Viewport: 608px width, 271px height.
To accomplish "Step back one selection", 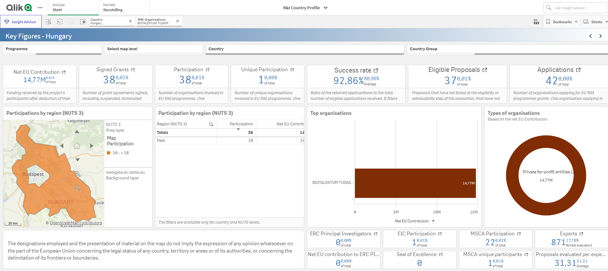I will click(x=60, y=22).
